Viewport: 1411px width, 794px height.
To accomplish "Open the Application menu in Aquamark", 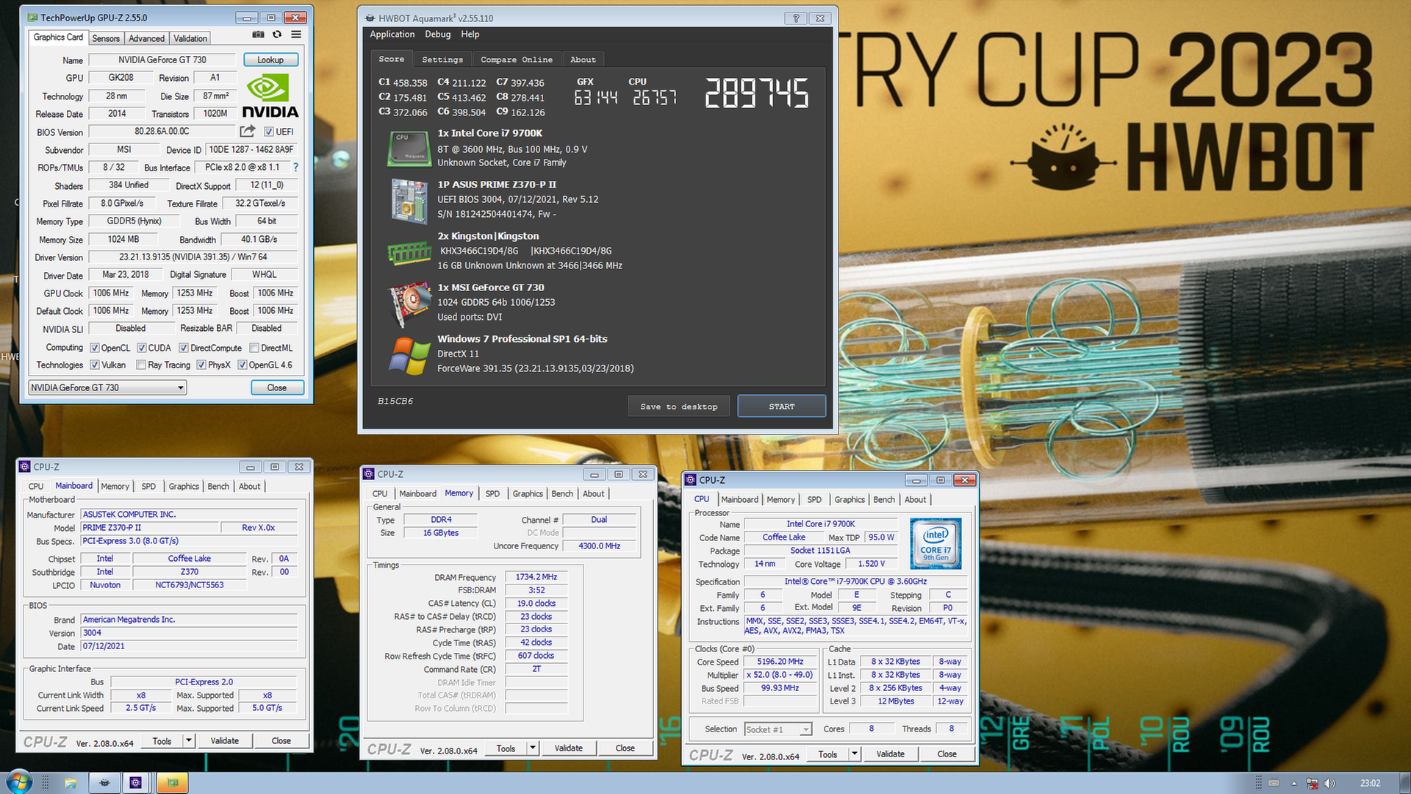I will [392, 35].
